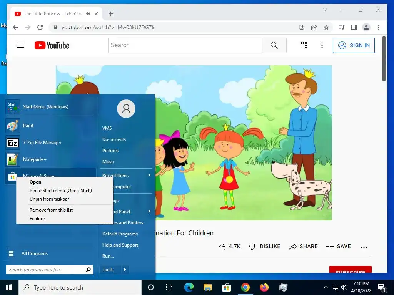Open the YouTube apps grid icon
The image size is (394, 295).
[x=304, y=45]
